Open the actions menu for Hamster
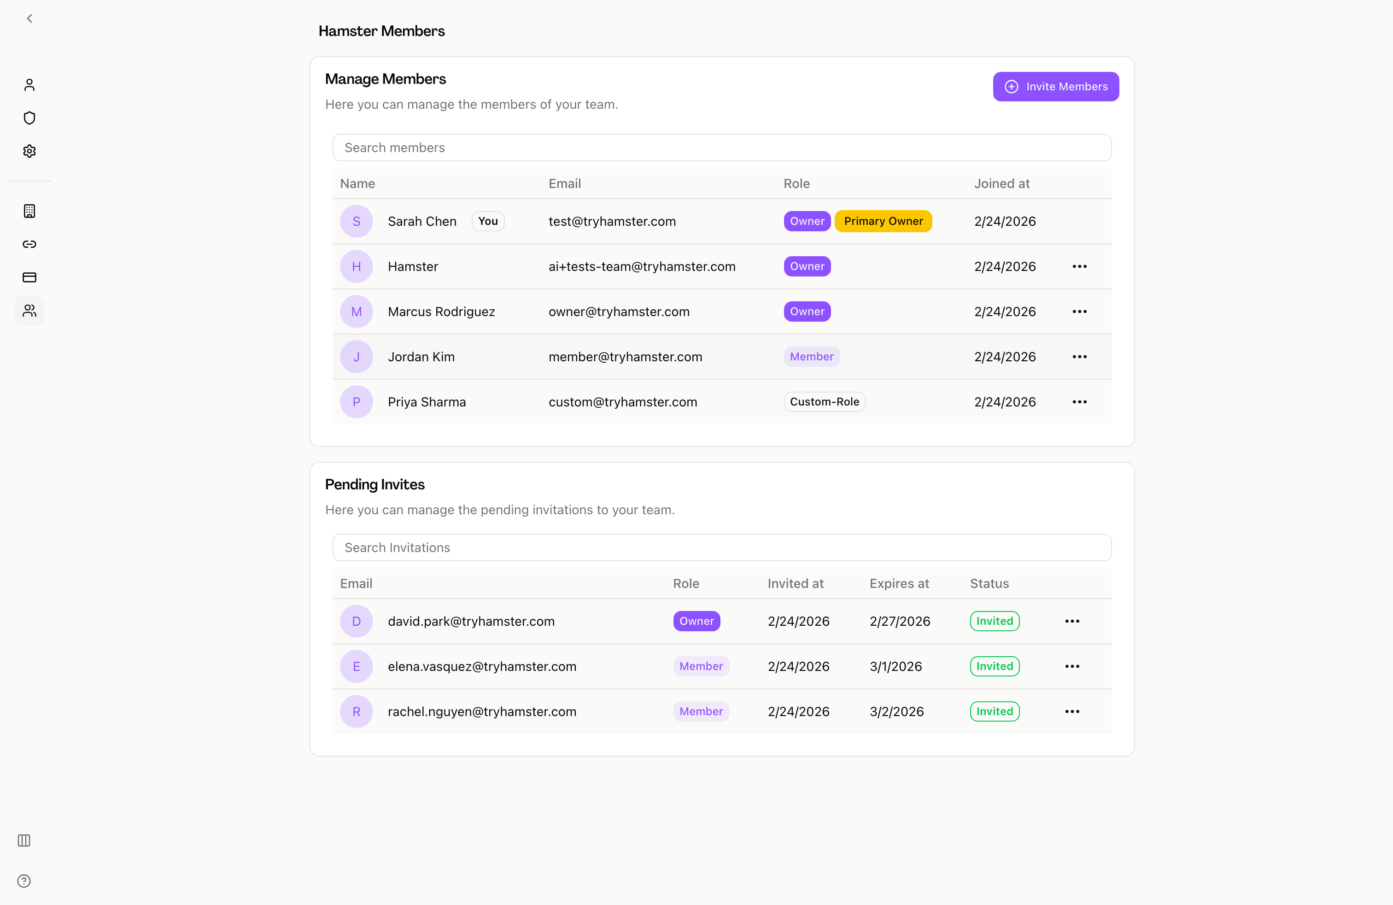 (1080, 266)
